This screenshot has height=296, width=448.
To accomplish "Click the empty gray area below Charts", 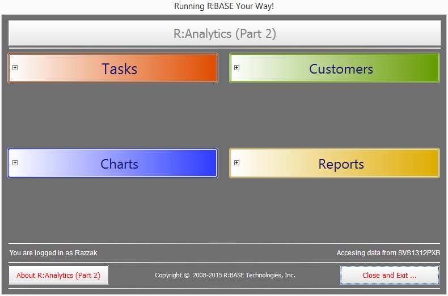I will pos(113,209).
